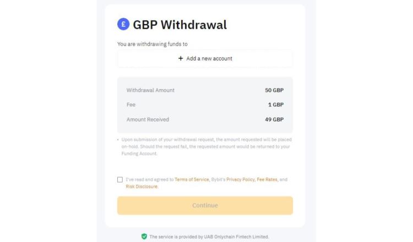The height and width of the screenshot is (242, 413).
Task: Click the Amount Received label
Action: (x=148, y=119)
